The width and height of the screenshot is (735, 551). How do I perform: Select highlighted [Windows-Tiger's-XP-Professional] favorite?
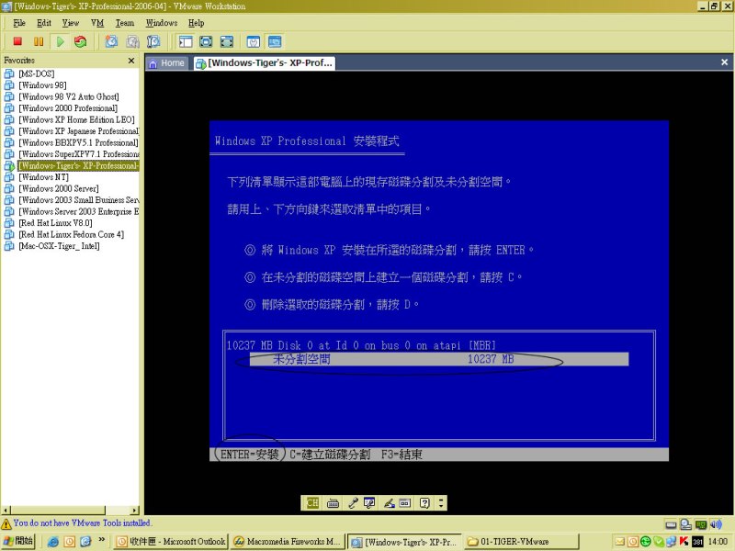tap(73, 165)
